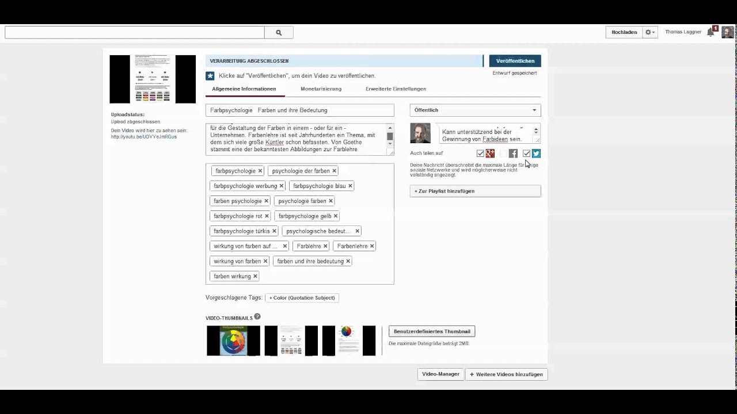This screenshot has height=414, width=737.
Task: Remove the 'farbpsychologie werbung' tag
Action: point(282,186)
